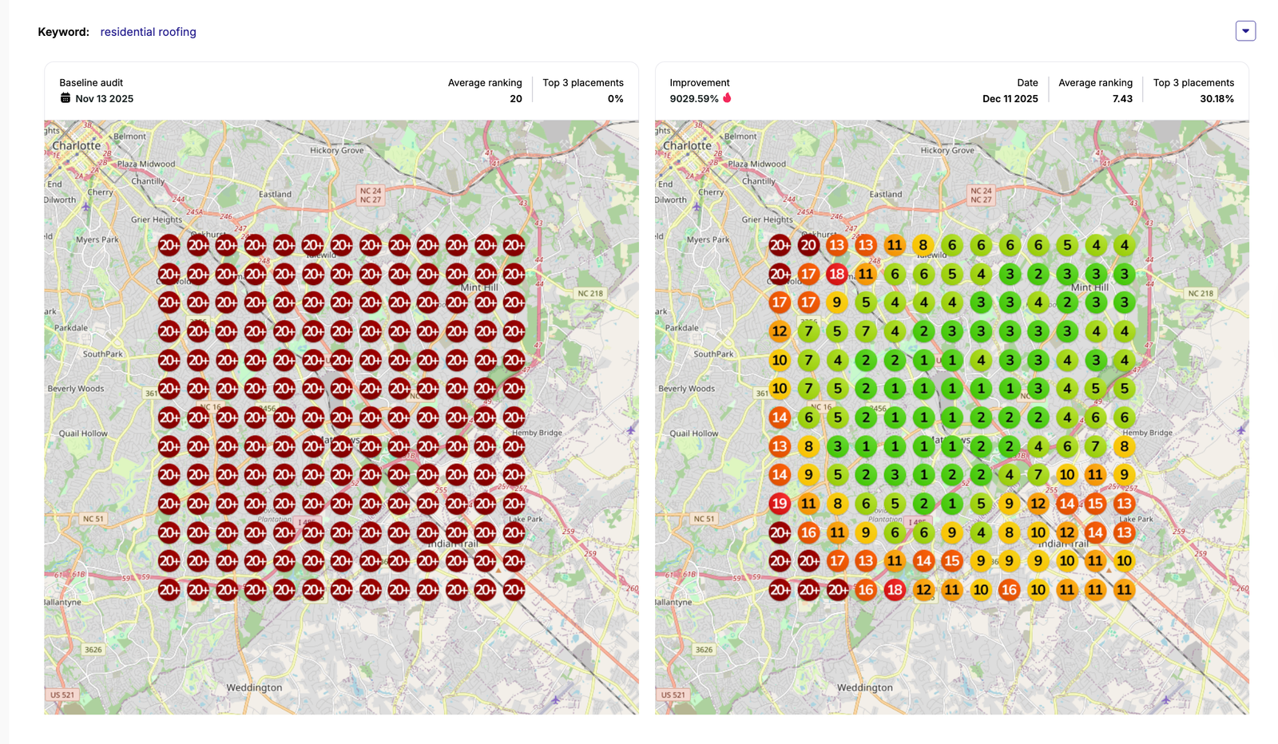Click the Dec 11 2025 date value
This screenshot has width=1278, height=744.
click(x=1010, y=99)
